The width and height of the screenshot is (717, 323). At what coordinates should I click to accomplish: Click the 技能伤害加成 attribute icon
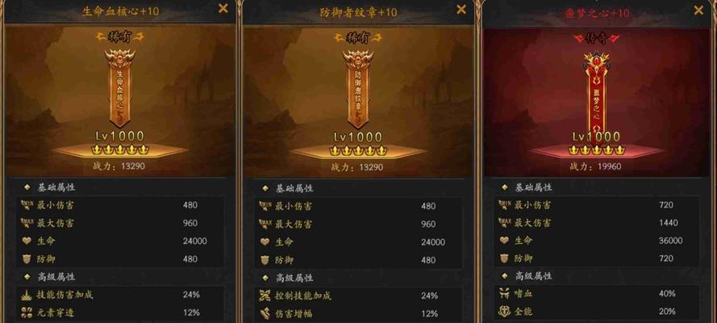(27, 295)
